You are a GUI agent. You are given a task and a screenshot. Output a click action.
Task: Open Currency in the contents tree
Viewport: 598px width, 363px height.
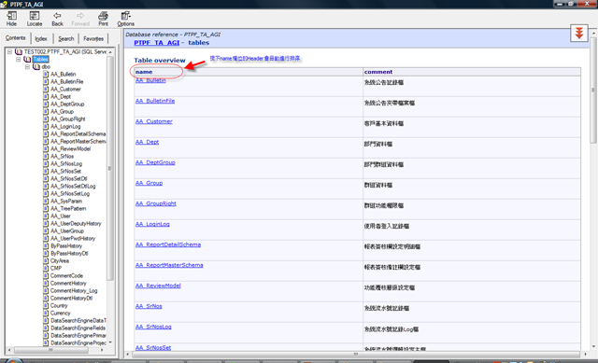[x=61, y=314]
